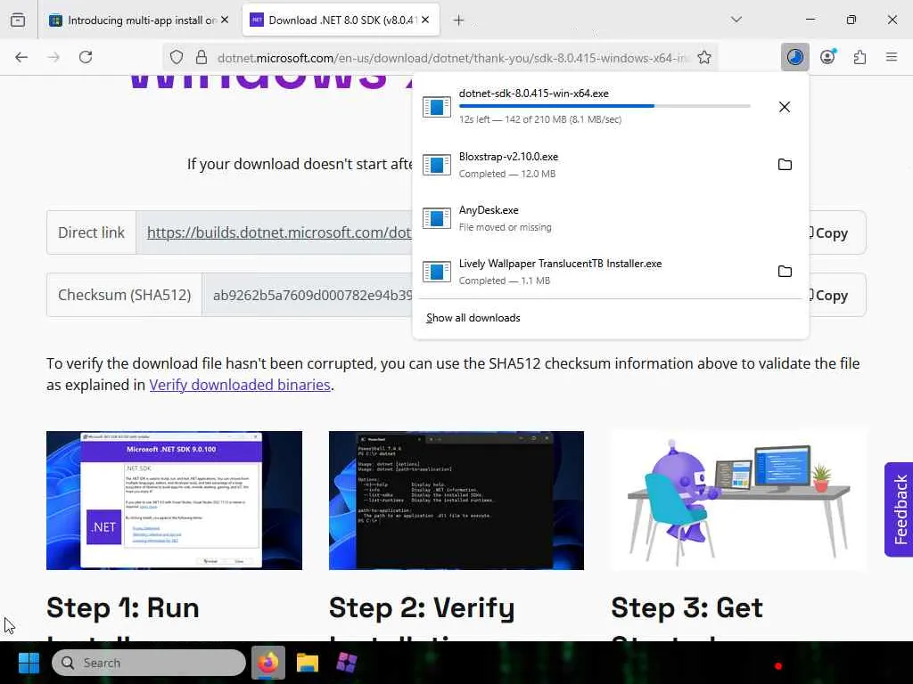
Task: Select the 'Download .NET 8.0 SDK' tab
Action: coord(341,20)
